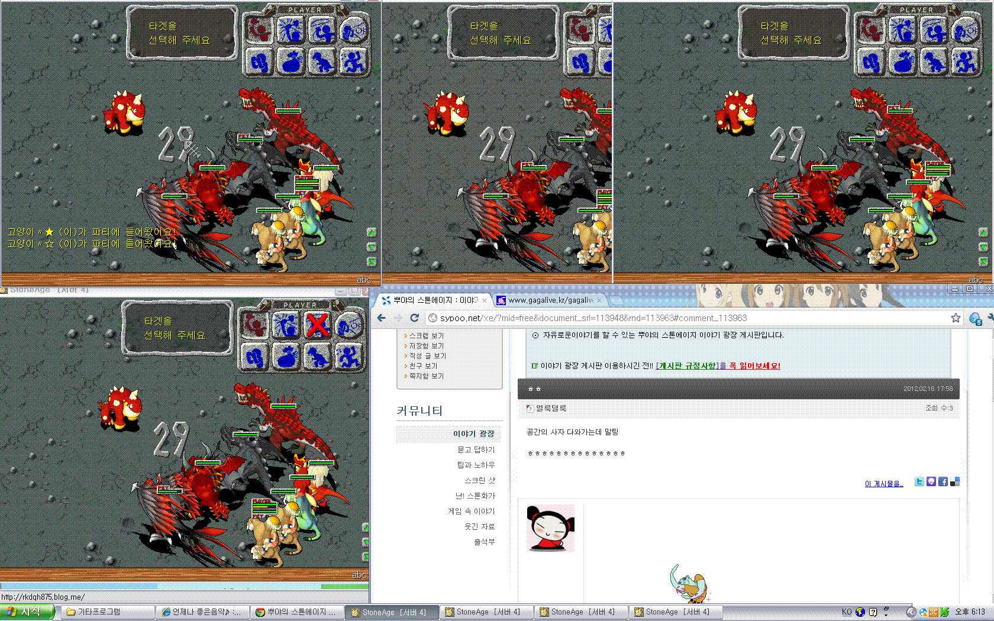Image resolution: width=994 pixels, height=621 pixels.
Task: Click the post author name 얼룩덜룩
Action: point(551,409)
